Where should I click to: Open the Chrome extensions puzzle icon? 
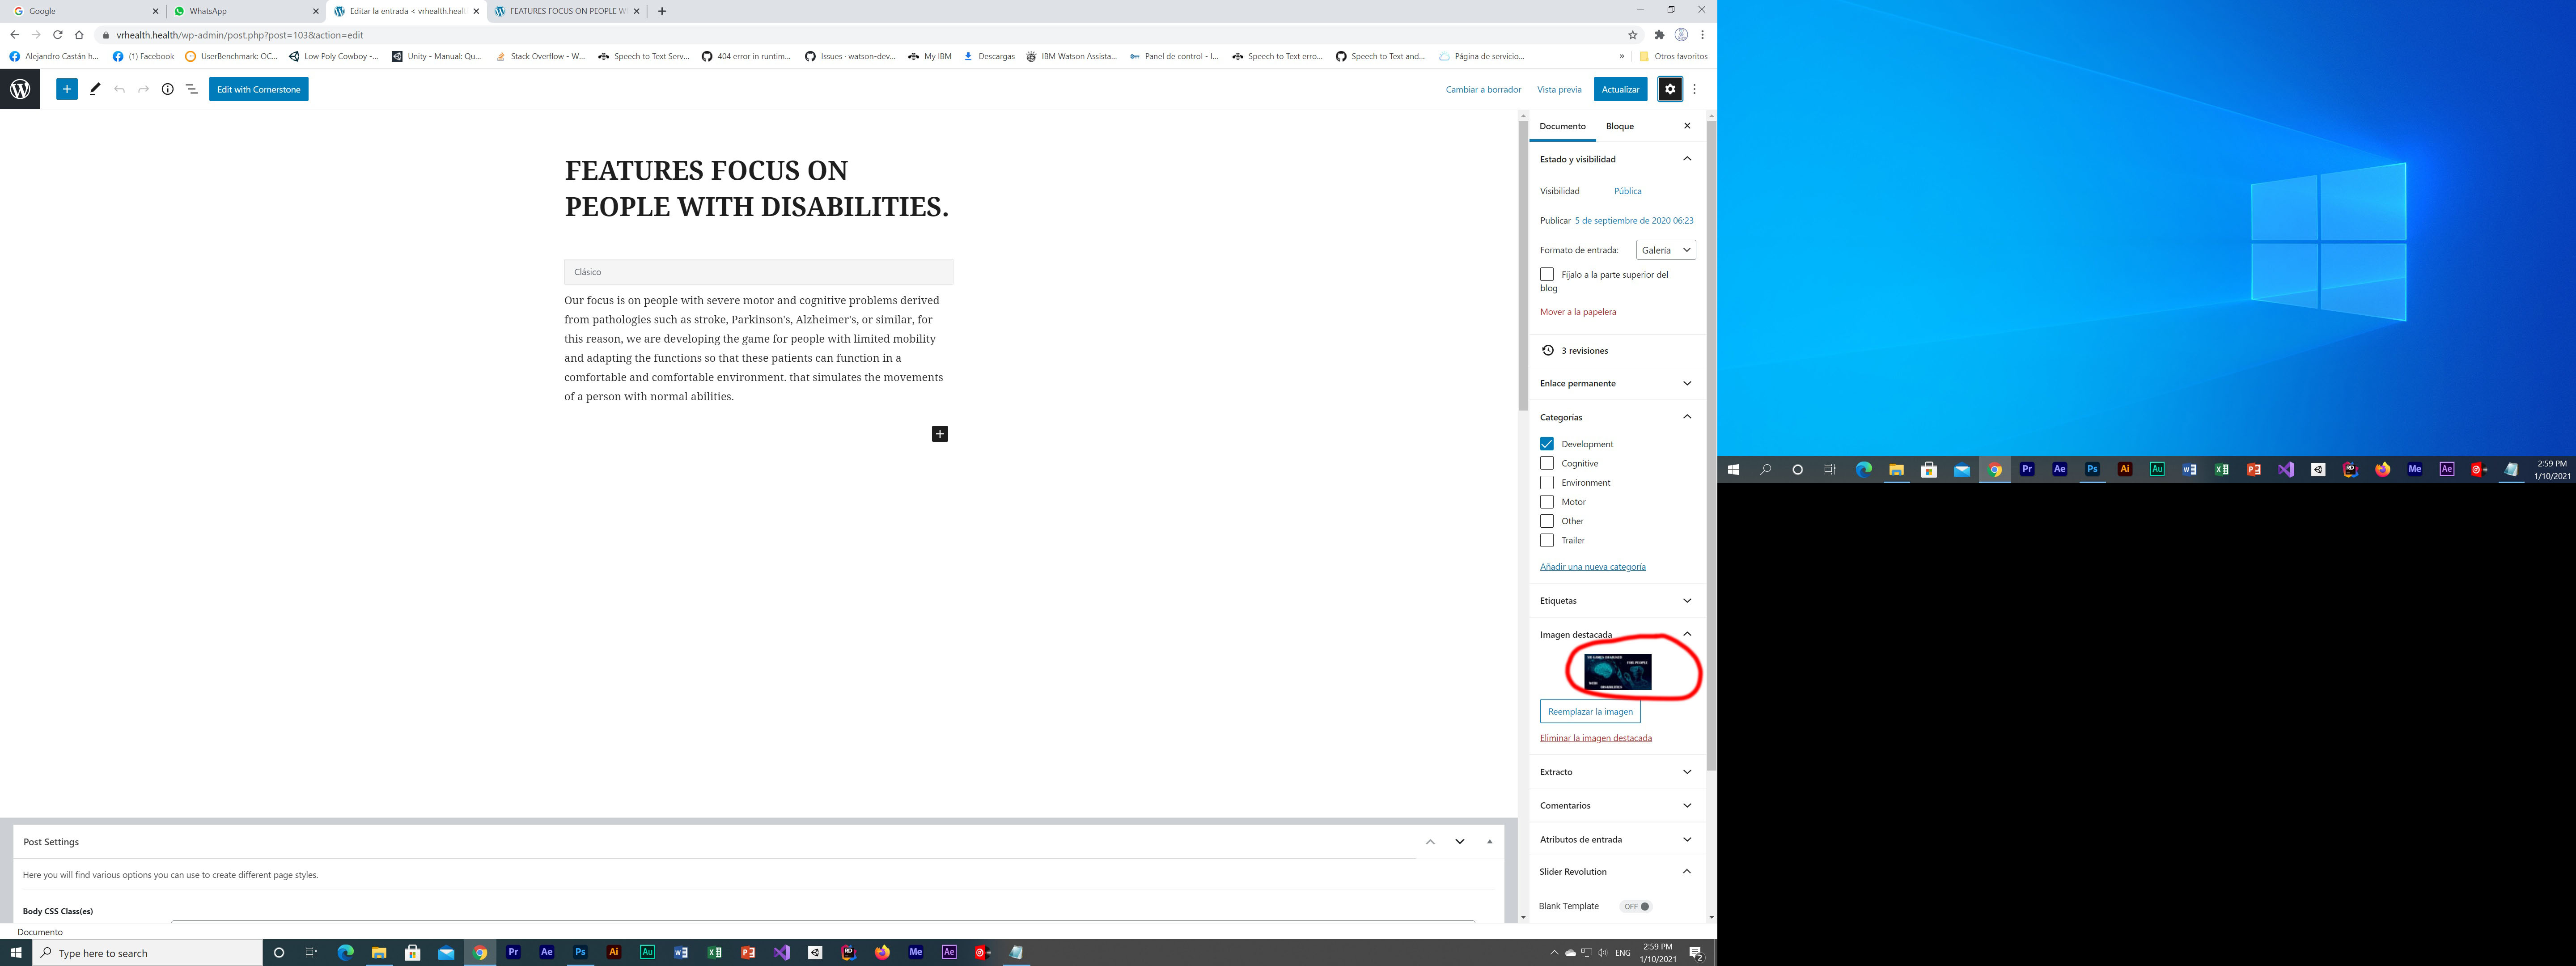point(1660,35)
